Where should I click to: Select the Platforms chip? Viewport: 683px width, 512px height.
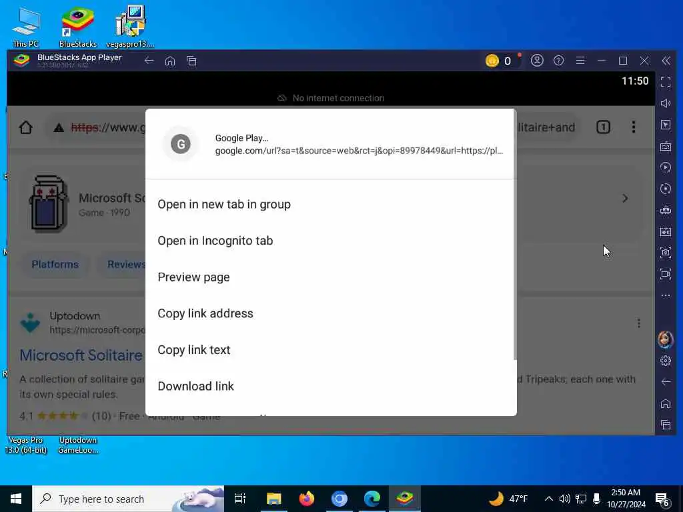click(x=55, y=264)
